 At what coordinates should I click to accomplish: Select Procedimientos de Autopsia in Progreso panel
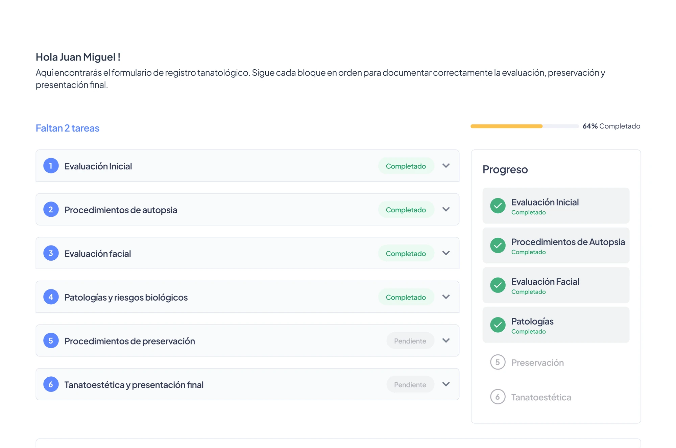pyautogui.click(x=556, y=245)
